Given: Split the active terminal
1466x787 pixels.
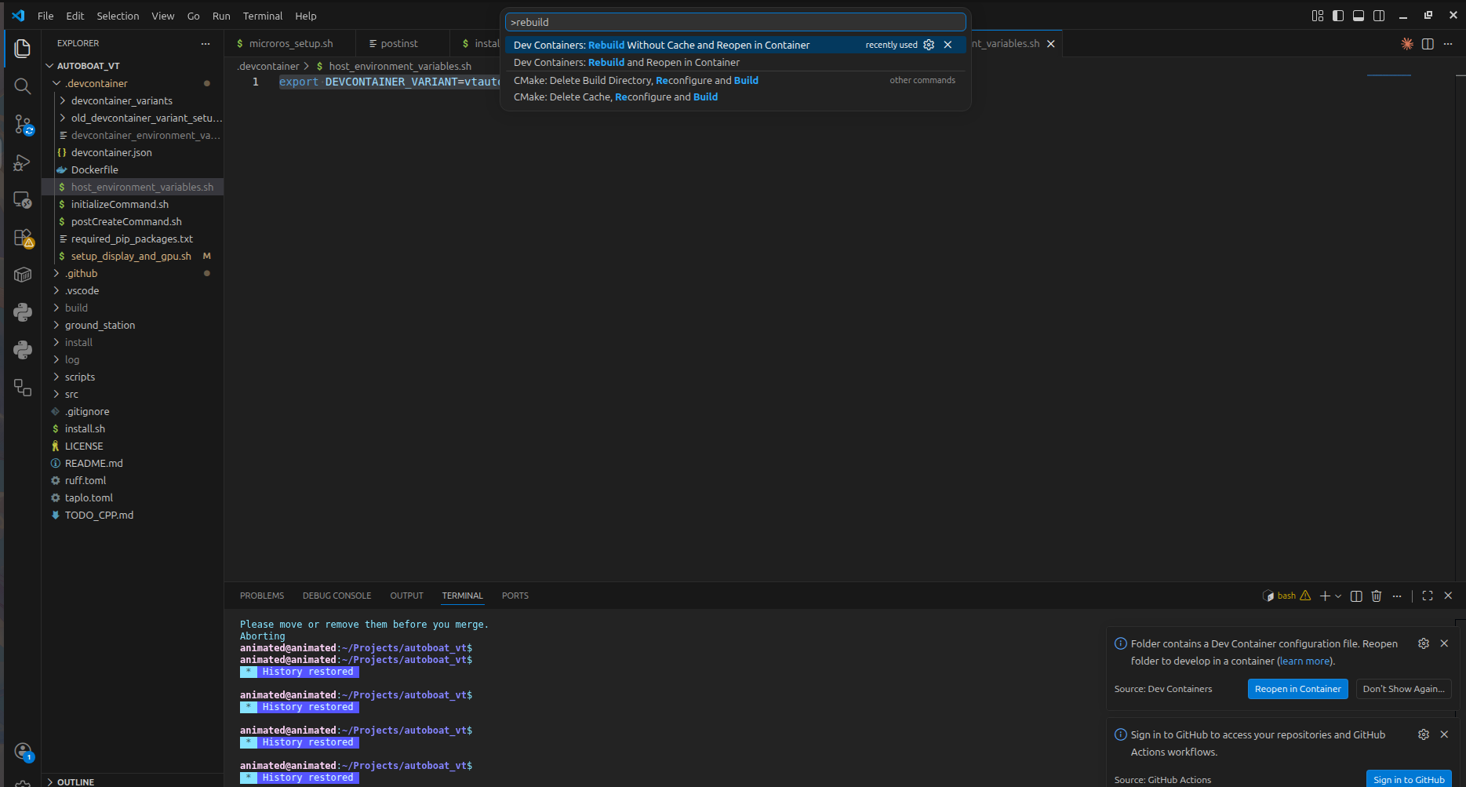Looking at the screenshot, I should click(x=1356, y=596).
